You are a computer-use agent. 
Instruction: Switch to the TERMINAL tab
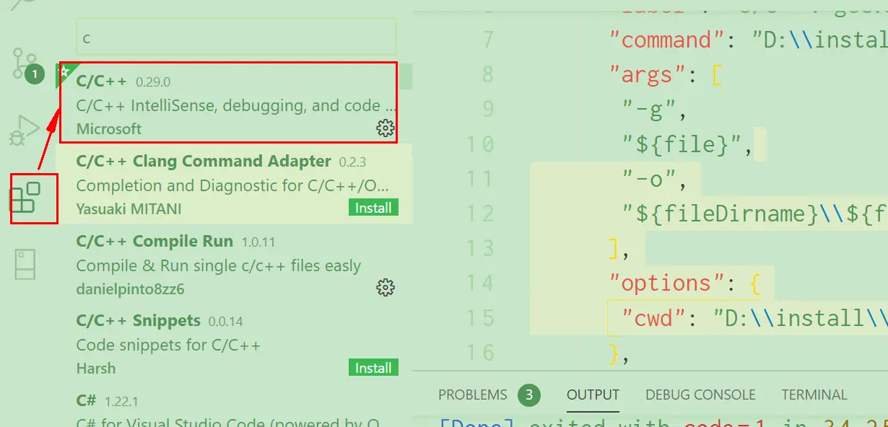pyautogui.click(x=814, y=395)
